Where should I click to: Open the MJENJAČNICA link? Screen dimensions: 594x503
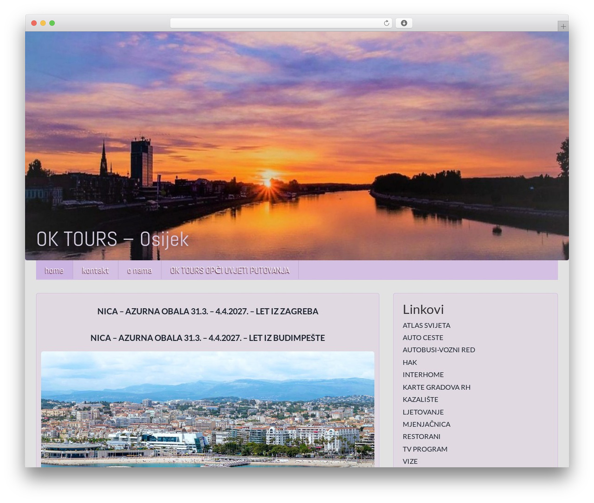(426, 424)
